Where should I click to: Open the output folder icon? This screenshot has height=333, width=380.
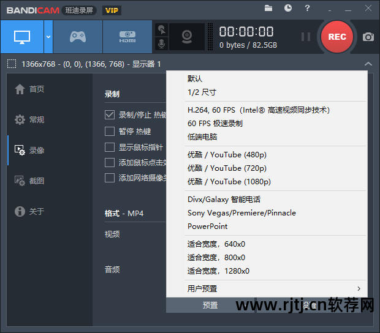pyautogui.click(x=268, y=8)
